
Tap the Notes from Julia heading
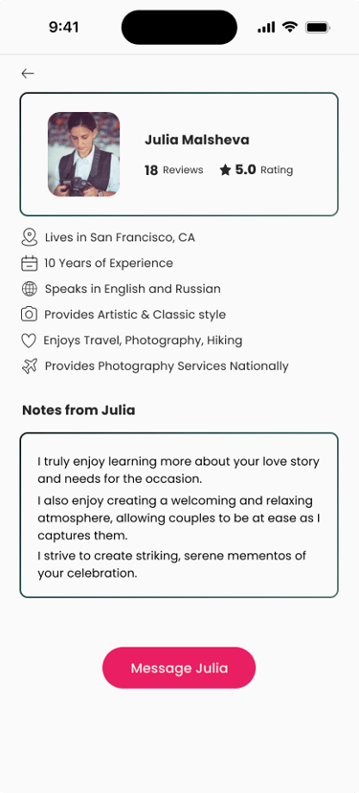[79, 410]
